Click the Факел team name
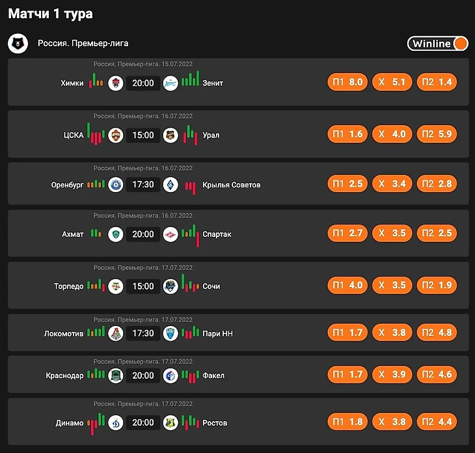Screen dimensions: 475x453 [213, 376]
